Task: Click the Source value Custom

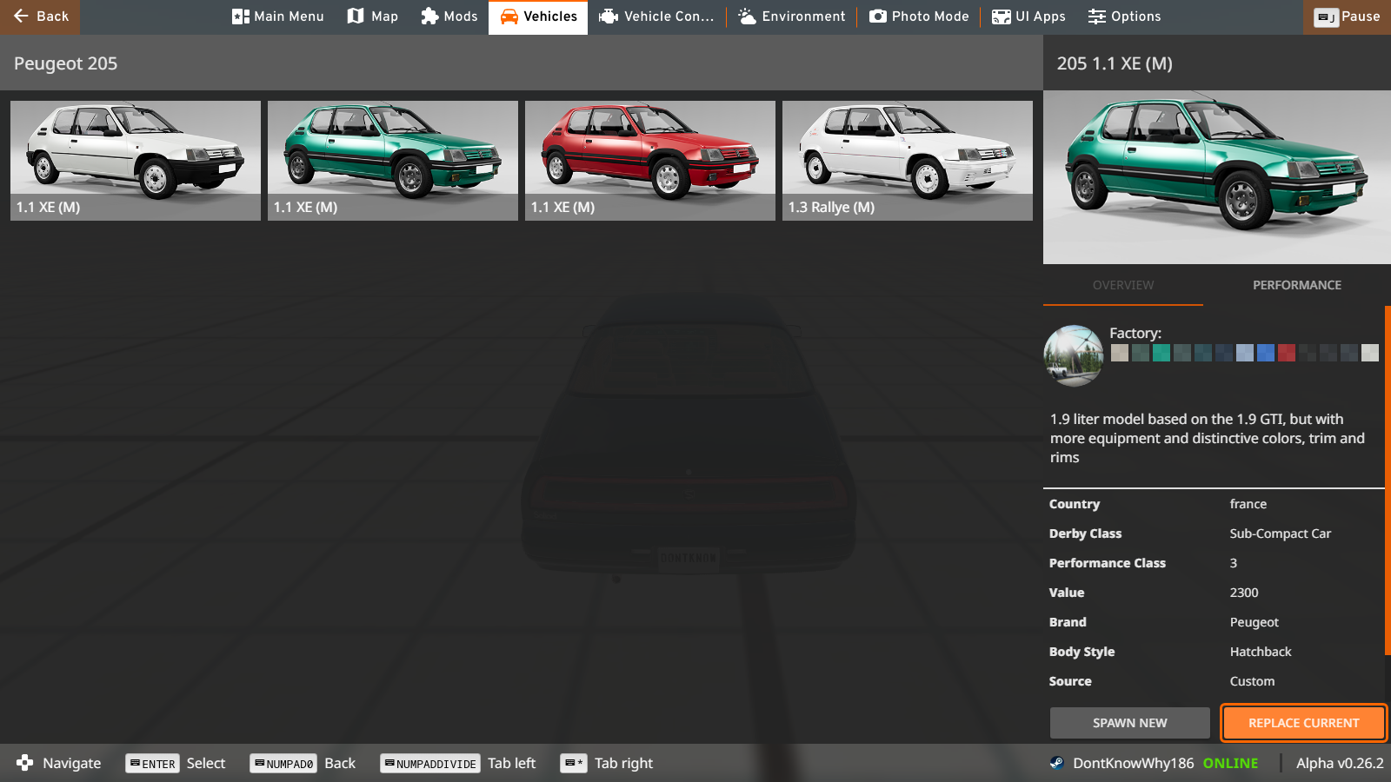Action: tap(1252, 681)
